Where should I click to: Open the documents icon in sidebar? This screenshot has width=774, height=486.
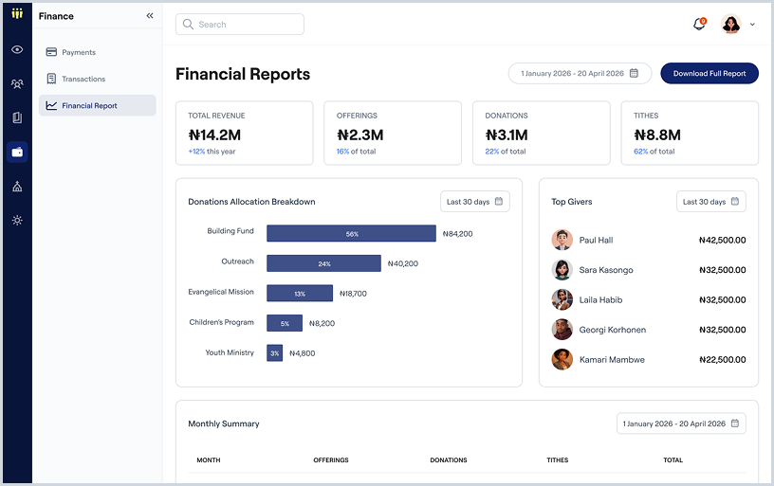coord(17,117)
